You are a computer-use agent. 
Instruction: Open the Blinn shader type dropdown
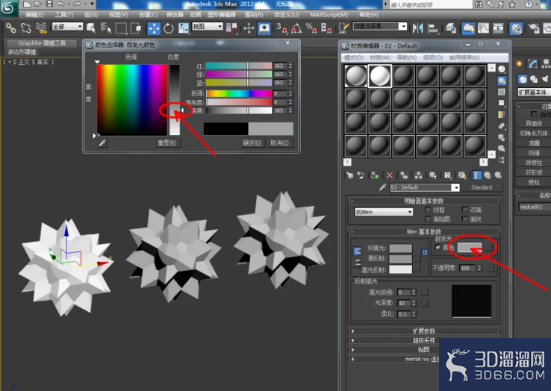tap(383, 212)
